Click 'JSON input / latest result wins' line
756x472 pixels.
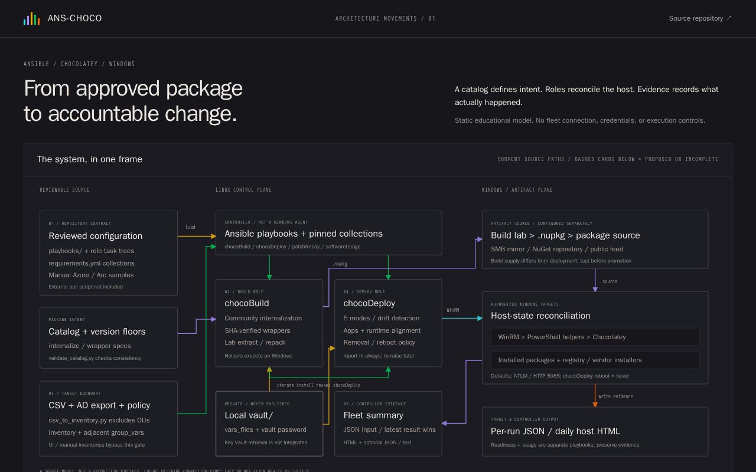[390, 430]
